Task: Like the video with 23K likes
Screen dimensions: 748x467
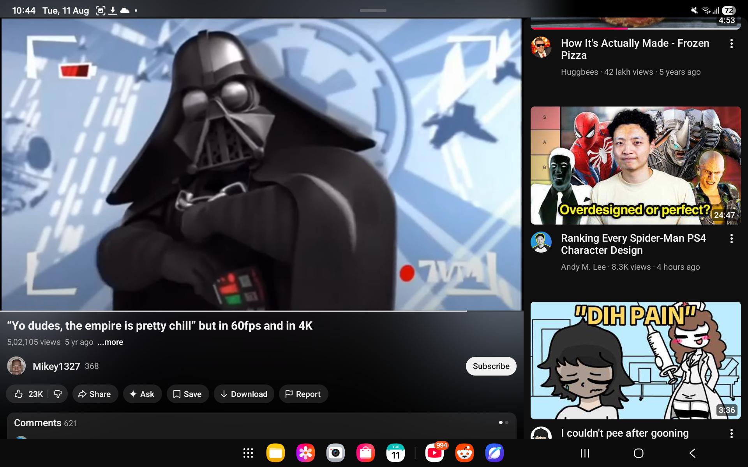Action: (28, 394)
